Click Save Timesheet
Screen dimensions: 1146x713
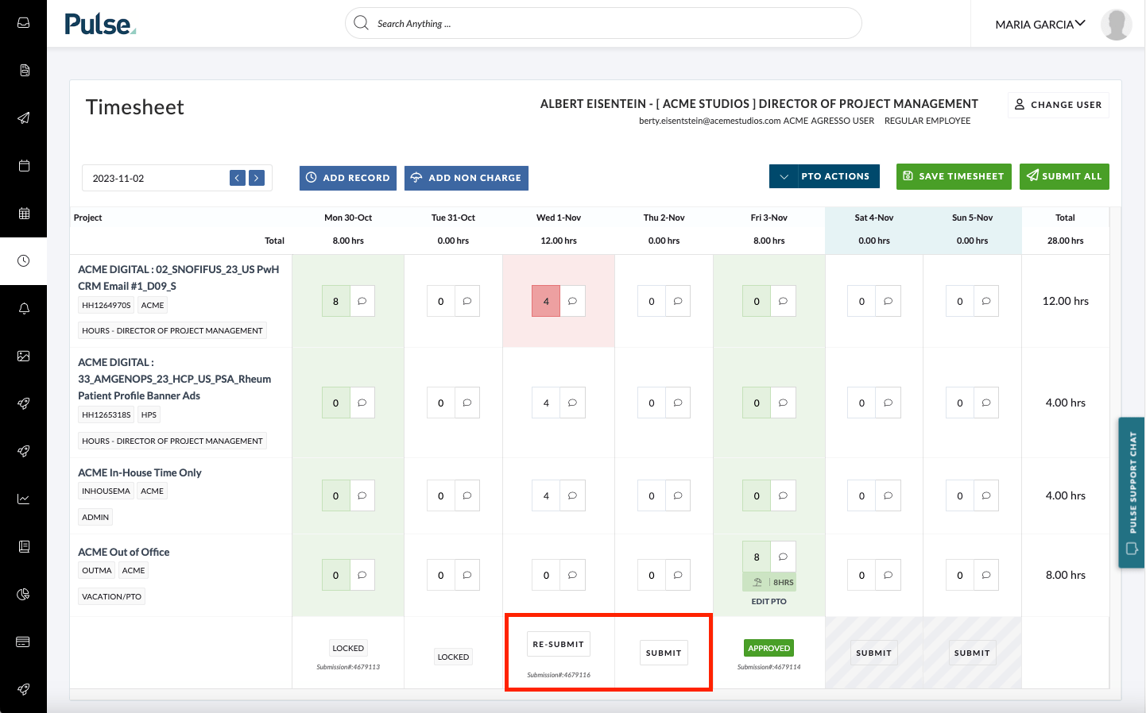954,176
